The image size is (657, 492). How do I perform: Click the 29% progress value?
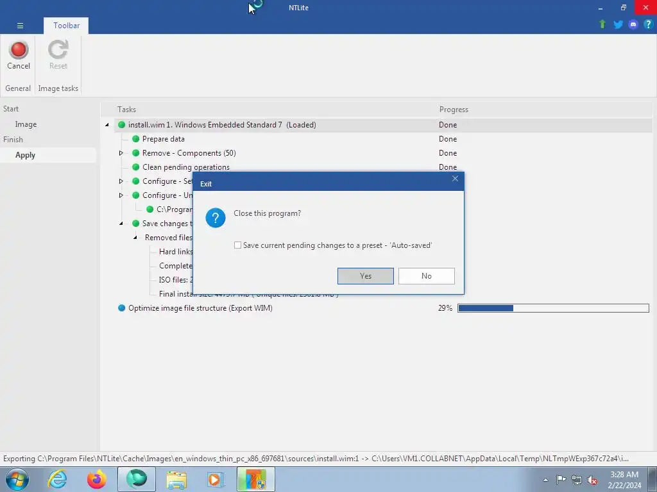(445, 308)
